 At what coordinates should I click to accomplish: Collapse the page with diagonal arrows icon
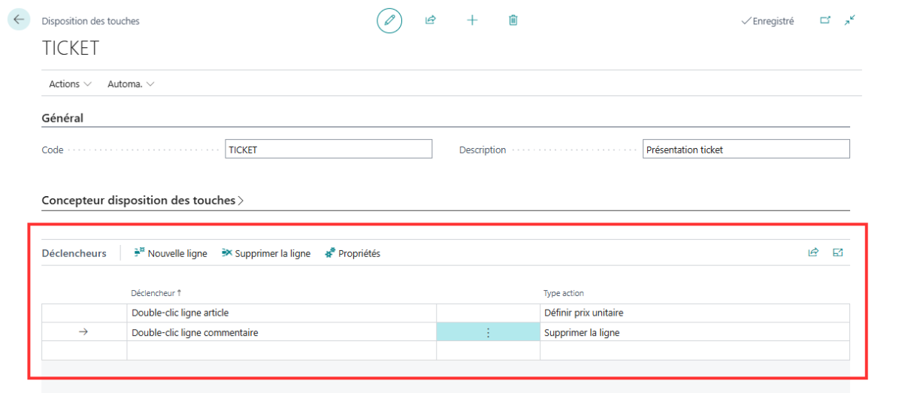[850, 21]
